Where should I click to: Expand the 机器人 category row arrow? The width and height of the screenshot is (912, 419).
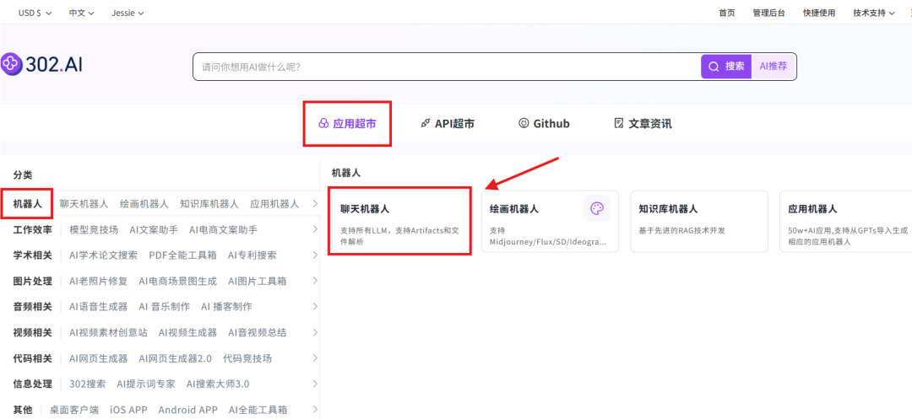pyautogui.click(x=315, y=204)
